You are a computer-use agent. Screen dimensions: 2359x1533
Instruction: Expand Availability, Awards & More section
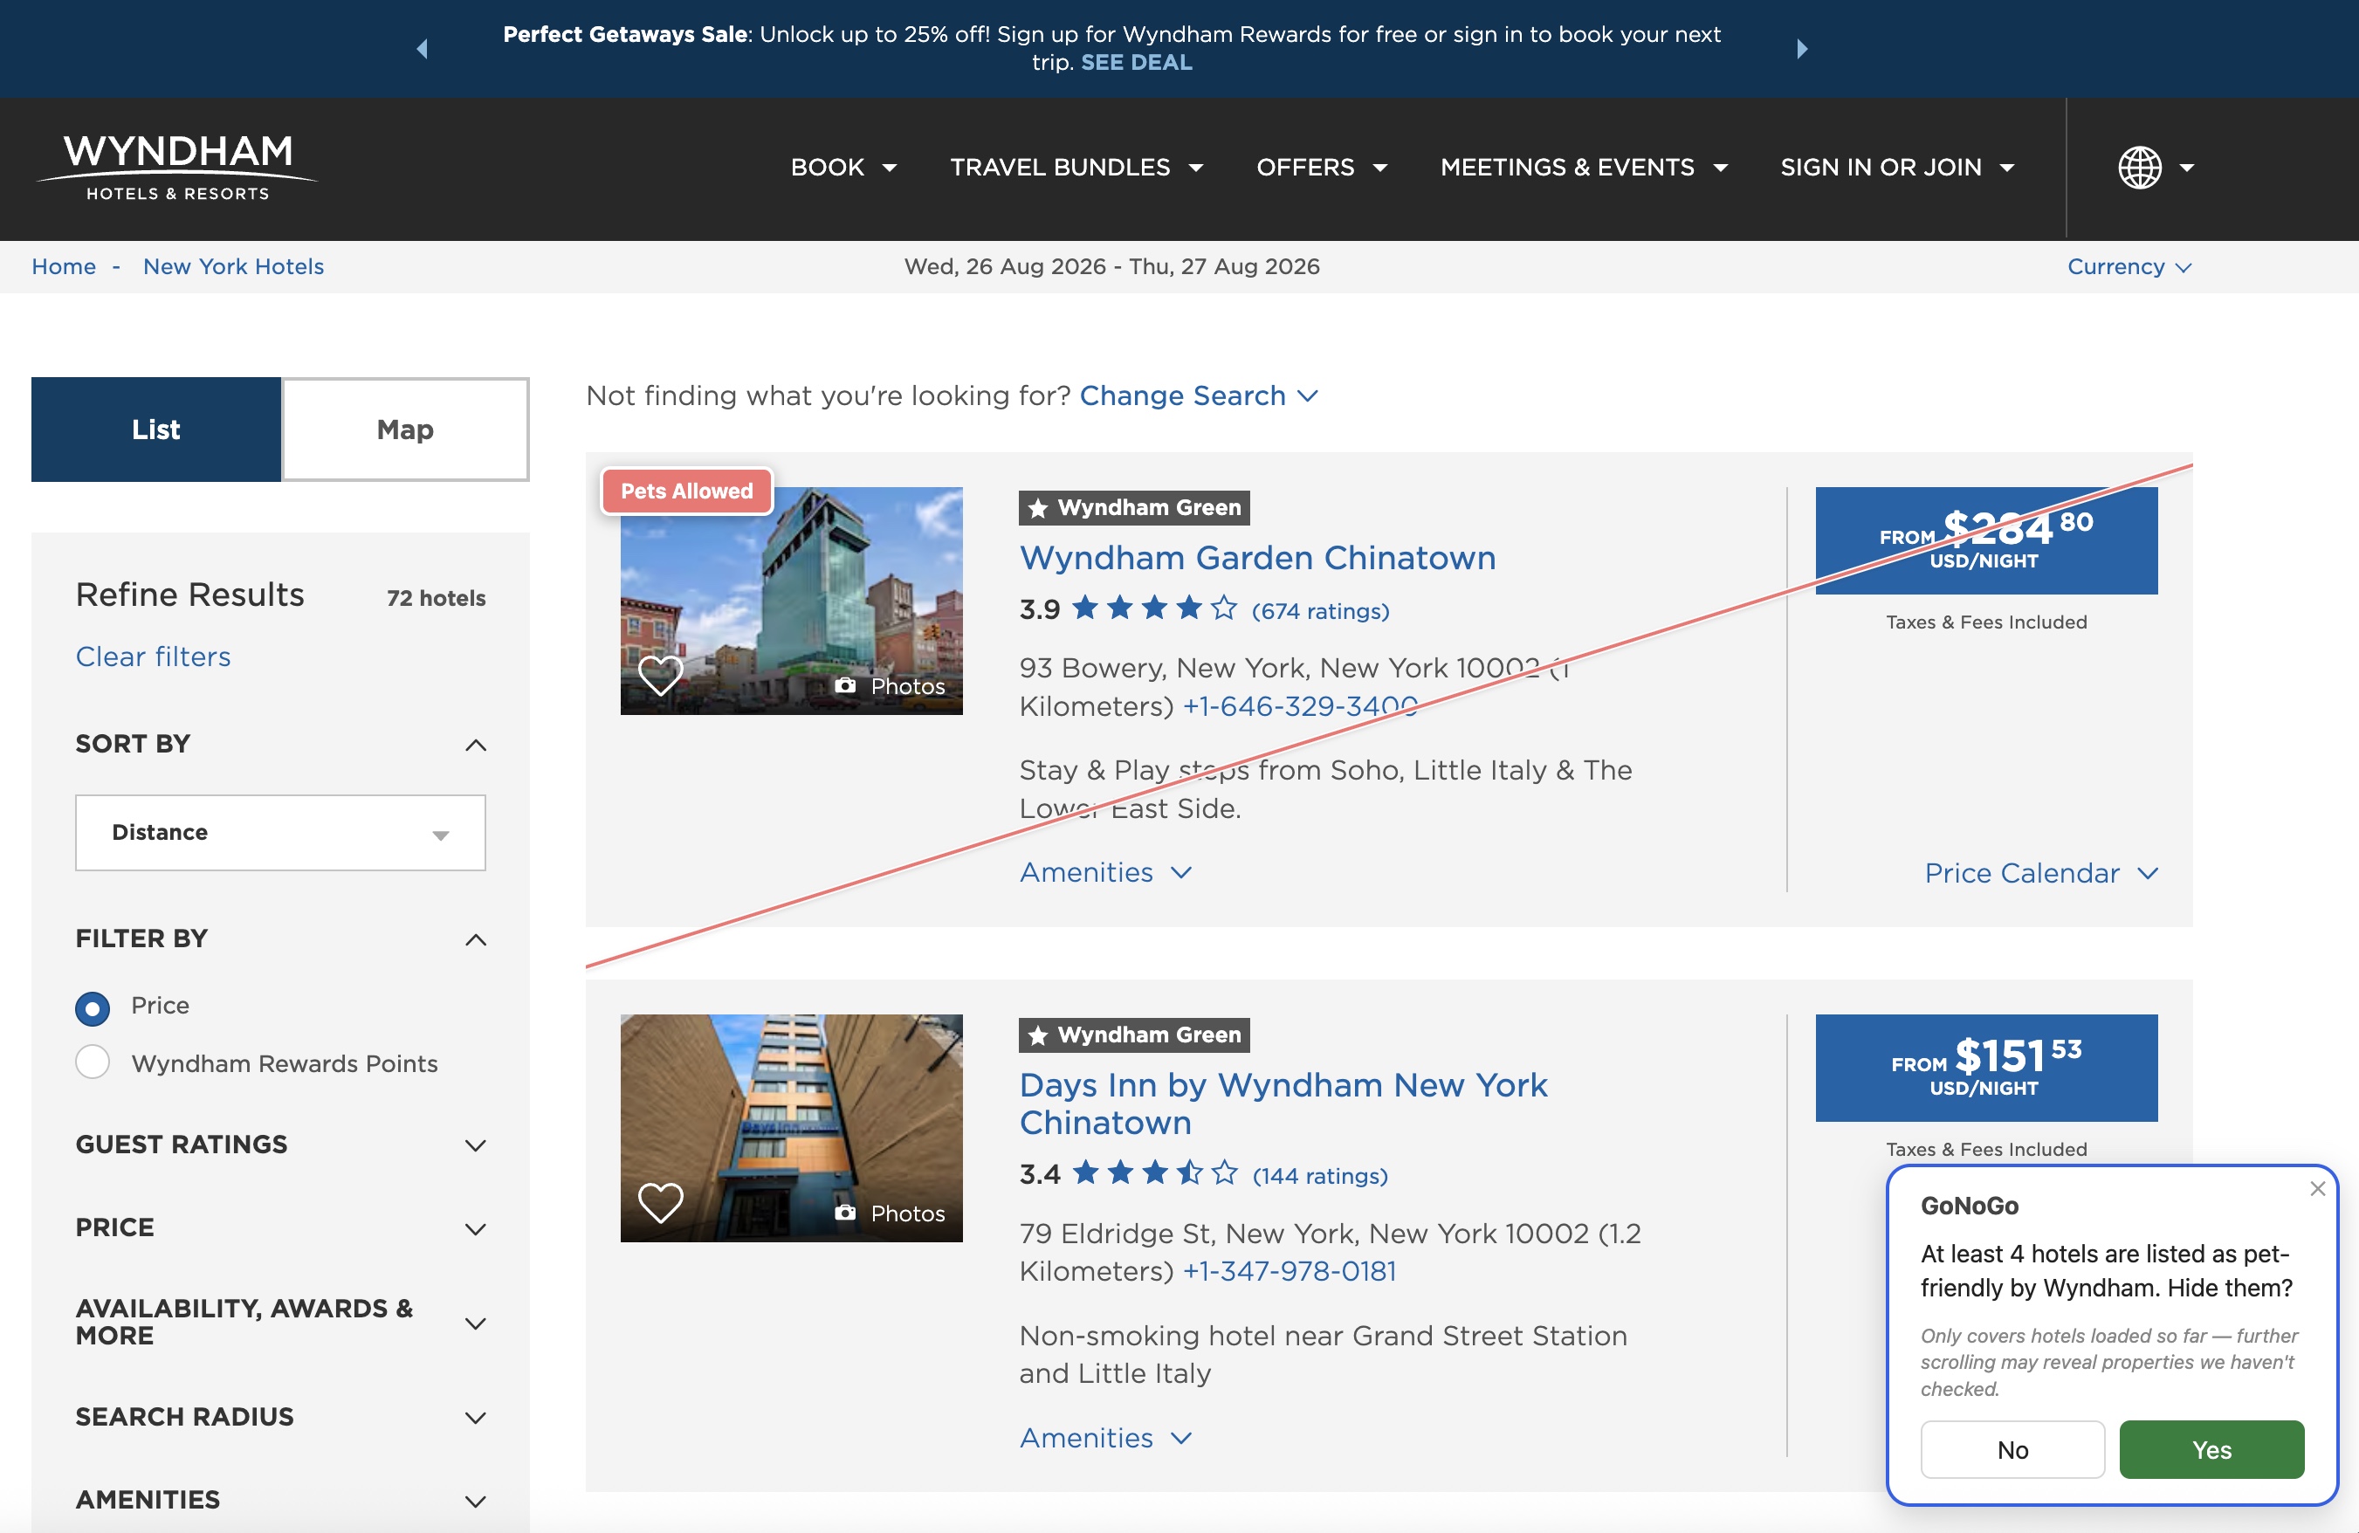280,1322
